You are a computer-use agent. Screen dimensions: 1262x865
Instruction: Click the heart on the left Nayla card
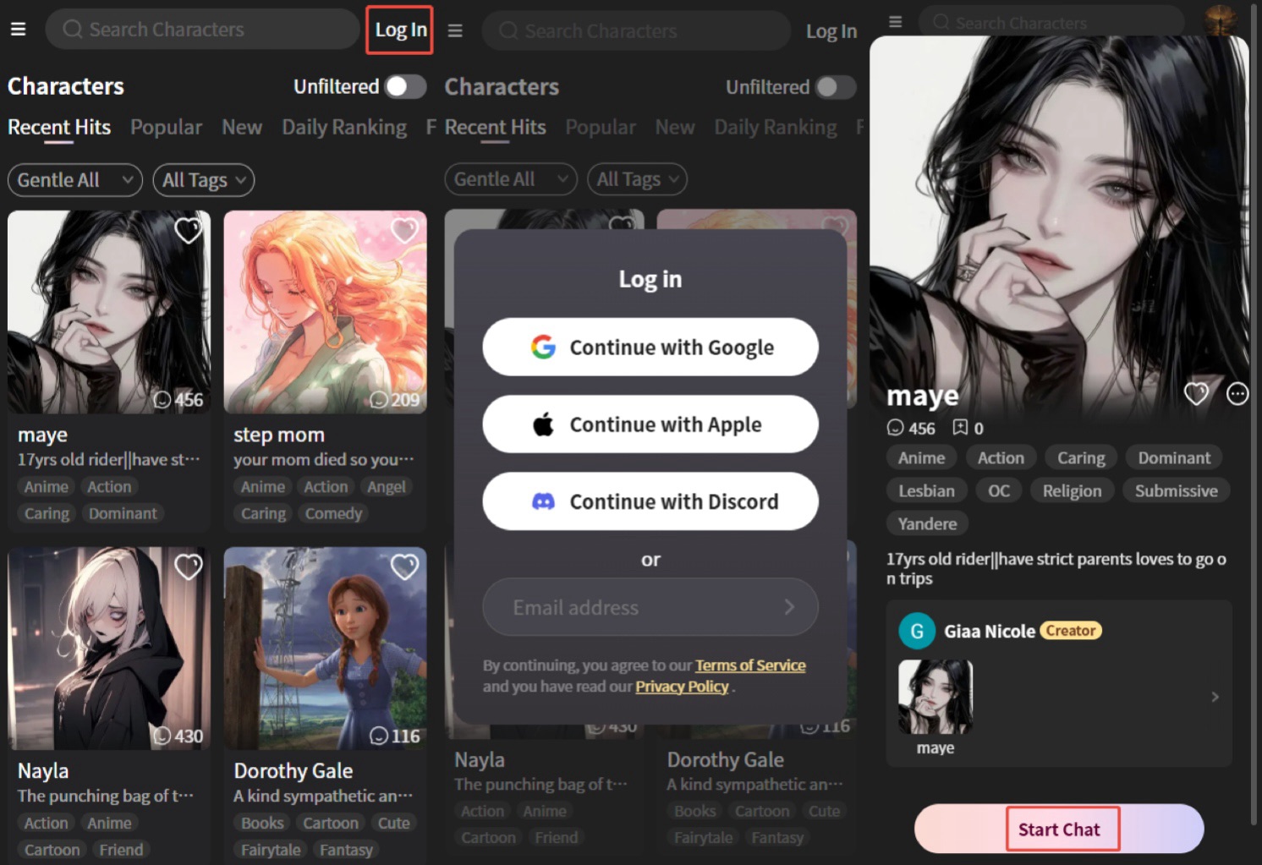click(188, 567)
